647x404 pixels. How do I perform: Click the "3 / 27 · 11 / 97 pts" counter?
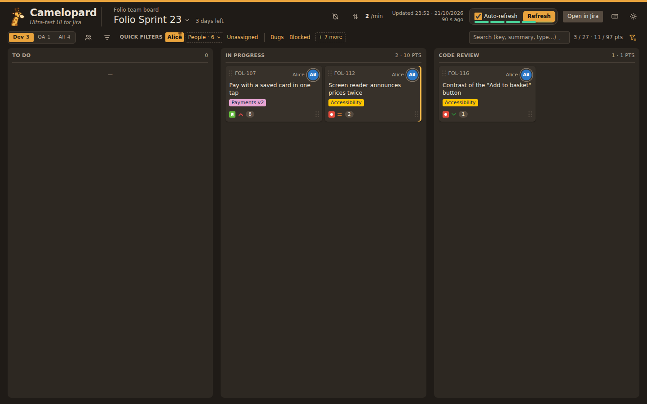tap(598, 37)
